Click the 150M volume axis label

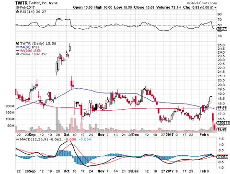click(10, 113)
